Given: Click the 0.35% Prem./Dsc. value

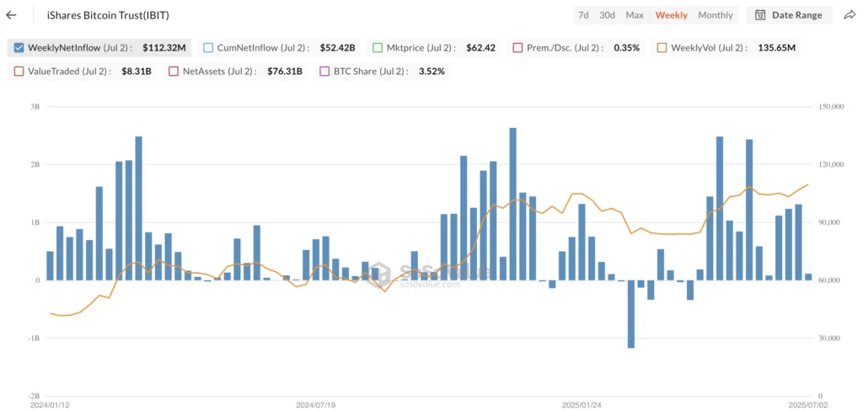Looking at the screenshot, I should pyautogui.click(x=626, y=47).
